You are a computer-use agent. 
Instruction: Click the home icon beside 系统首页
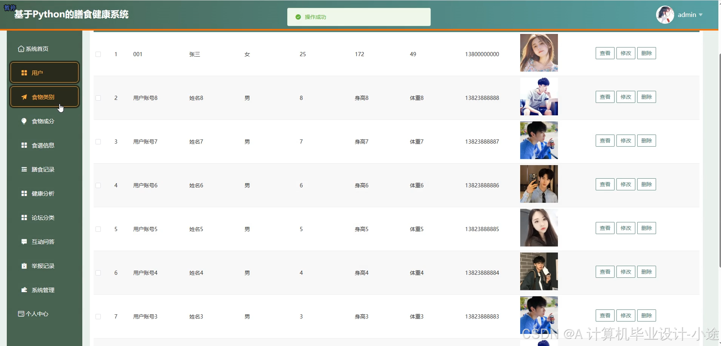pos(21,49)
